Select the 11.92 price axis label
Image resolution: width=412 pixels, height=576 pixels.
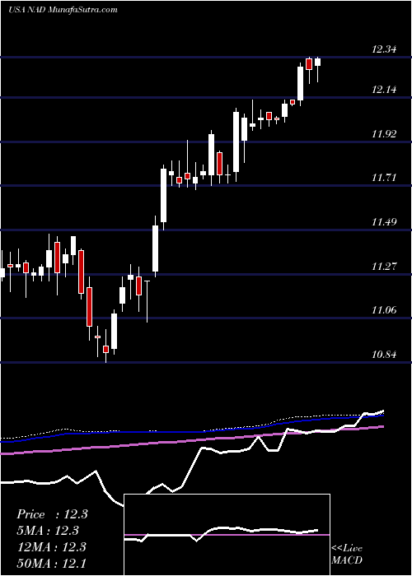pyautogui.click(x=384, y=133)
